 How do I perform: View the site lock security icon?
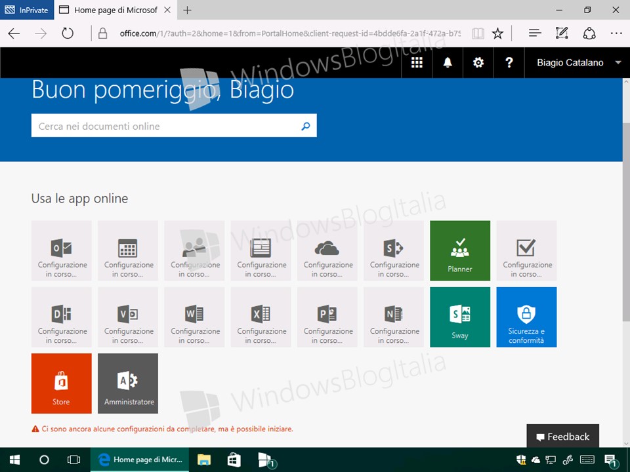(x=102, y=33)
